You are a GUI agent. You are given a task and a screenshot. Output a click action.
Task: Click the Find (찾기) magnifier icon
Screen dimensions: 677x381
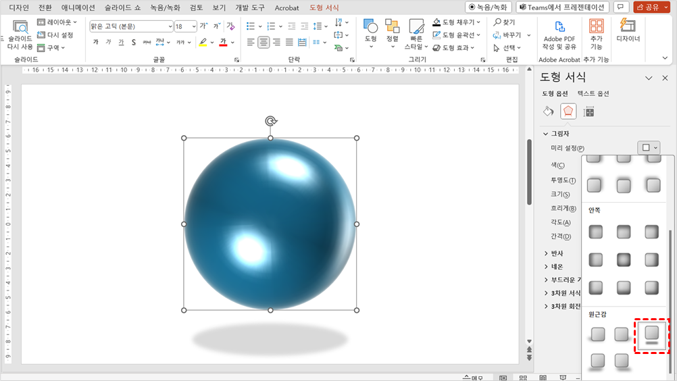click(498, 22)
